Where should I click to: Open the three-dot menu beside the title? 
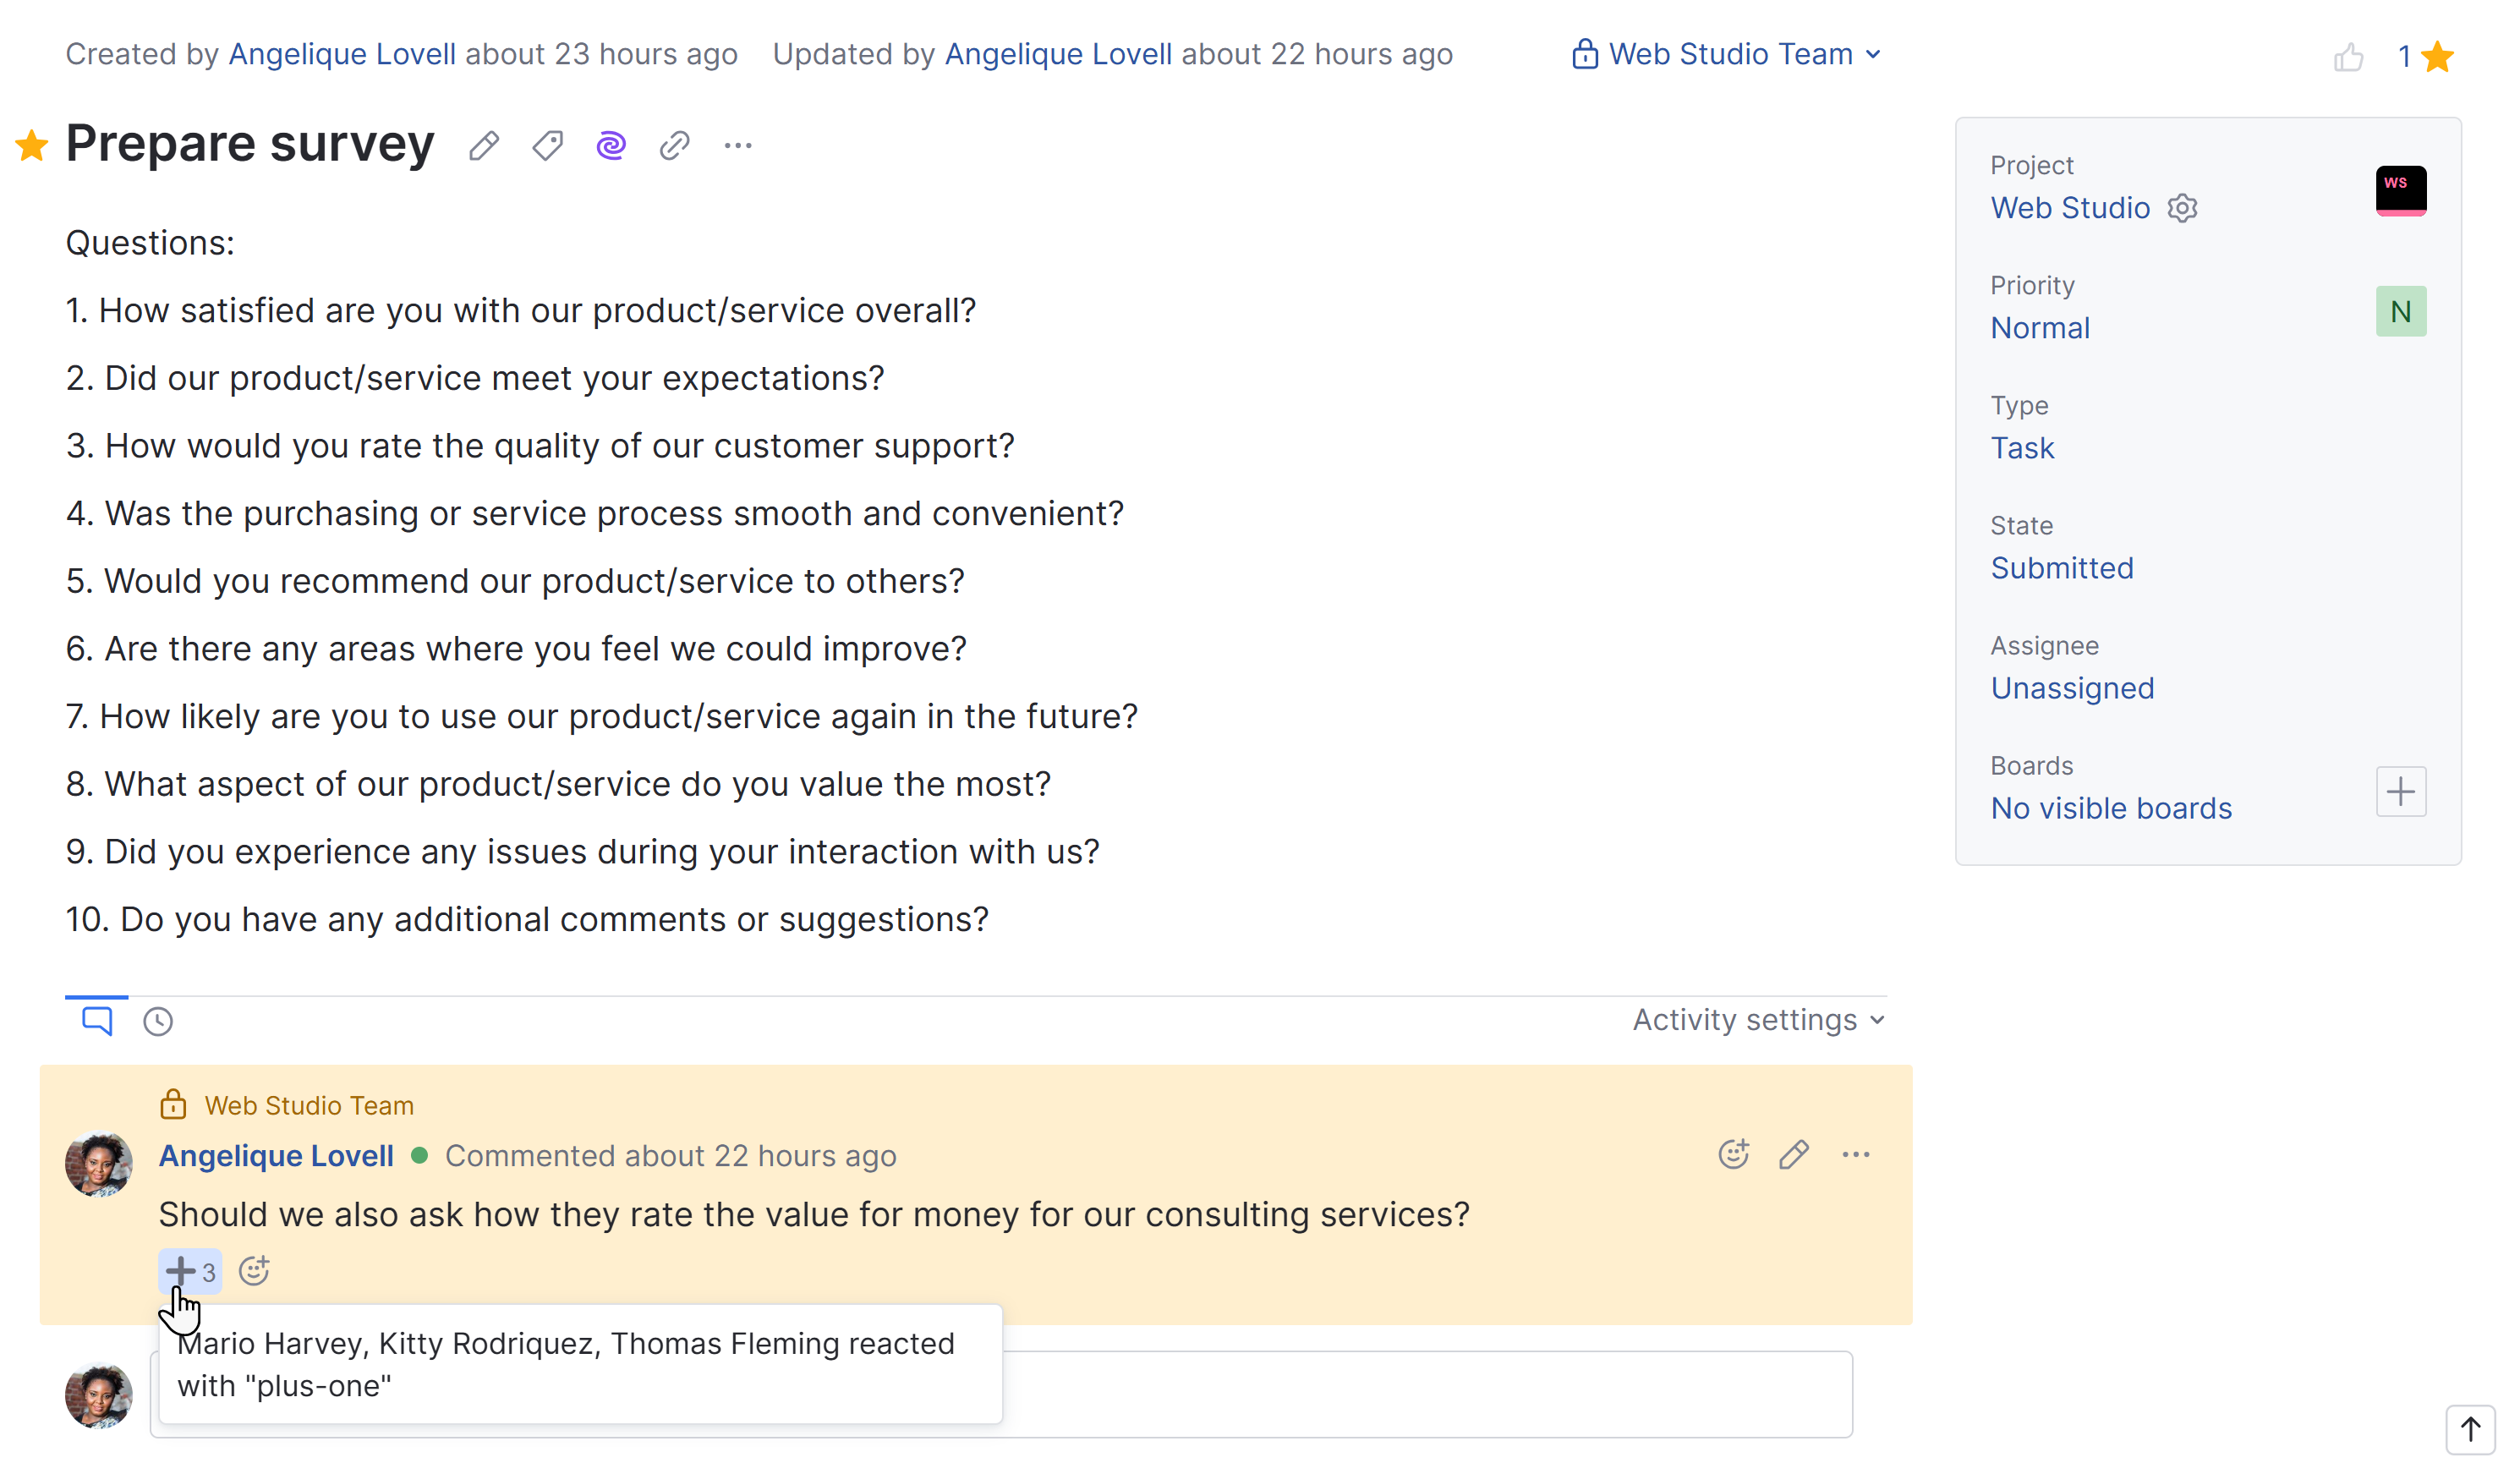[738, 146]
